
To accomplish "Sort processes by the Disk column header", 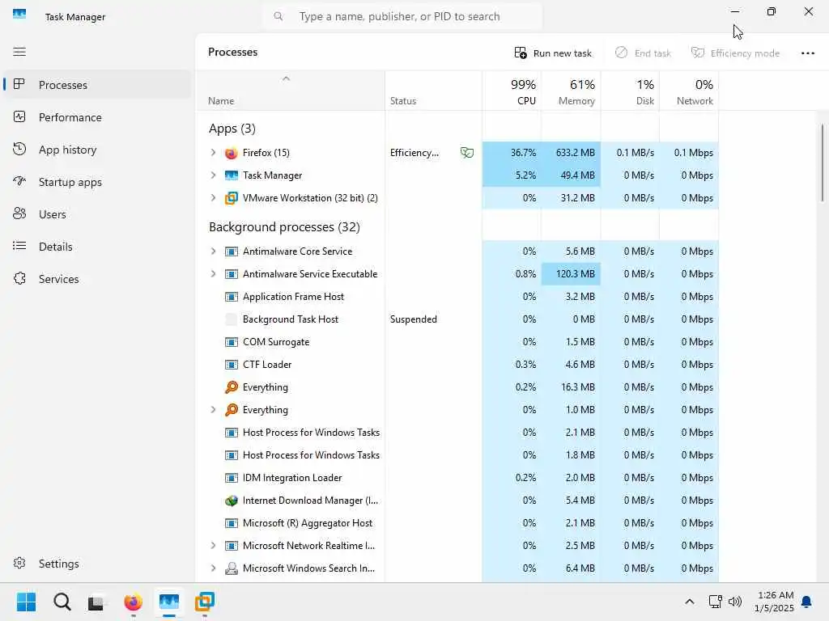I will pyautogui.click(x=630, y=91).
